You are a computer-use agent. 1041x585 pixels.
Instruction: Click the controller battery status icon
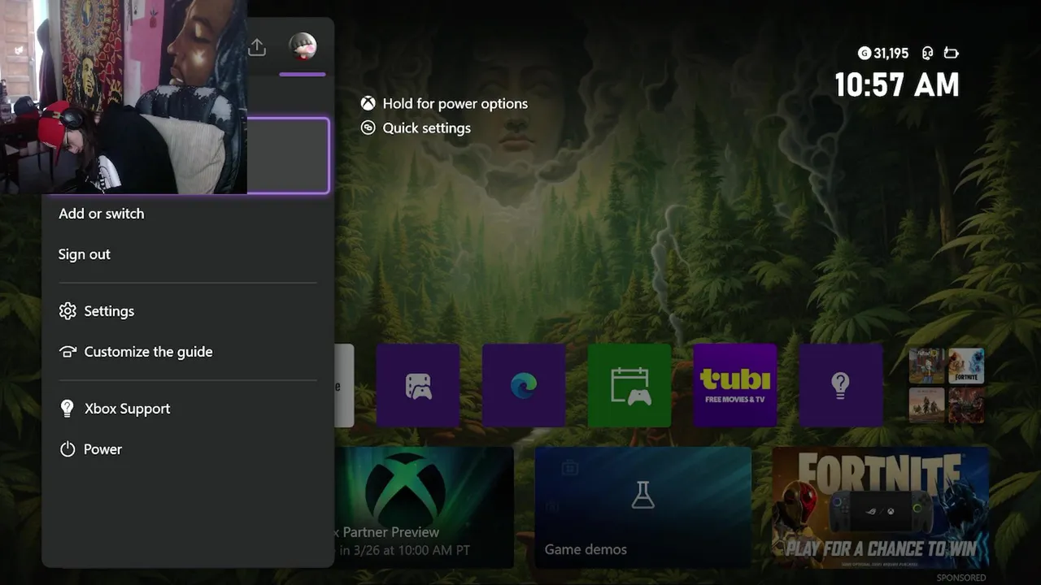click(951, 53)
